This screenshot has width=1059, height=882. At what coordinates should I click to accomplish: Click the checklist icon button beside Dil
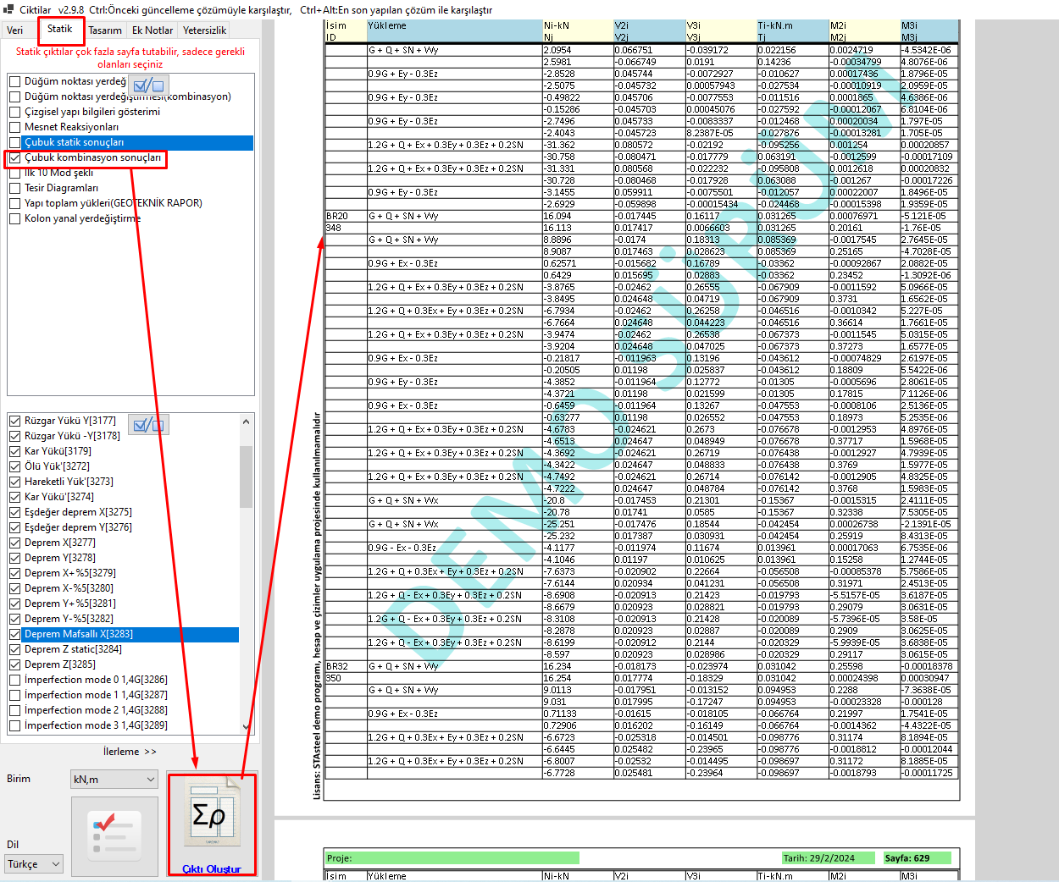(114, 835)
